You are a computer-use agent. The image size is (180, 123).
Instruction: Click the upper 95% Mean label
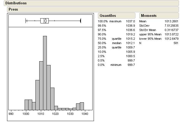(x=150, y=34)
